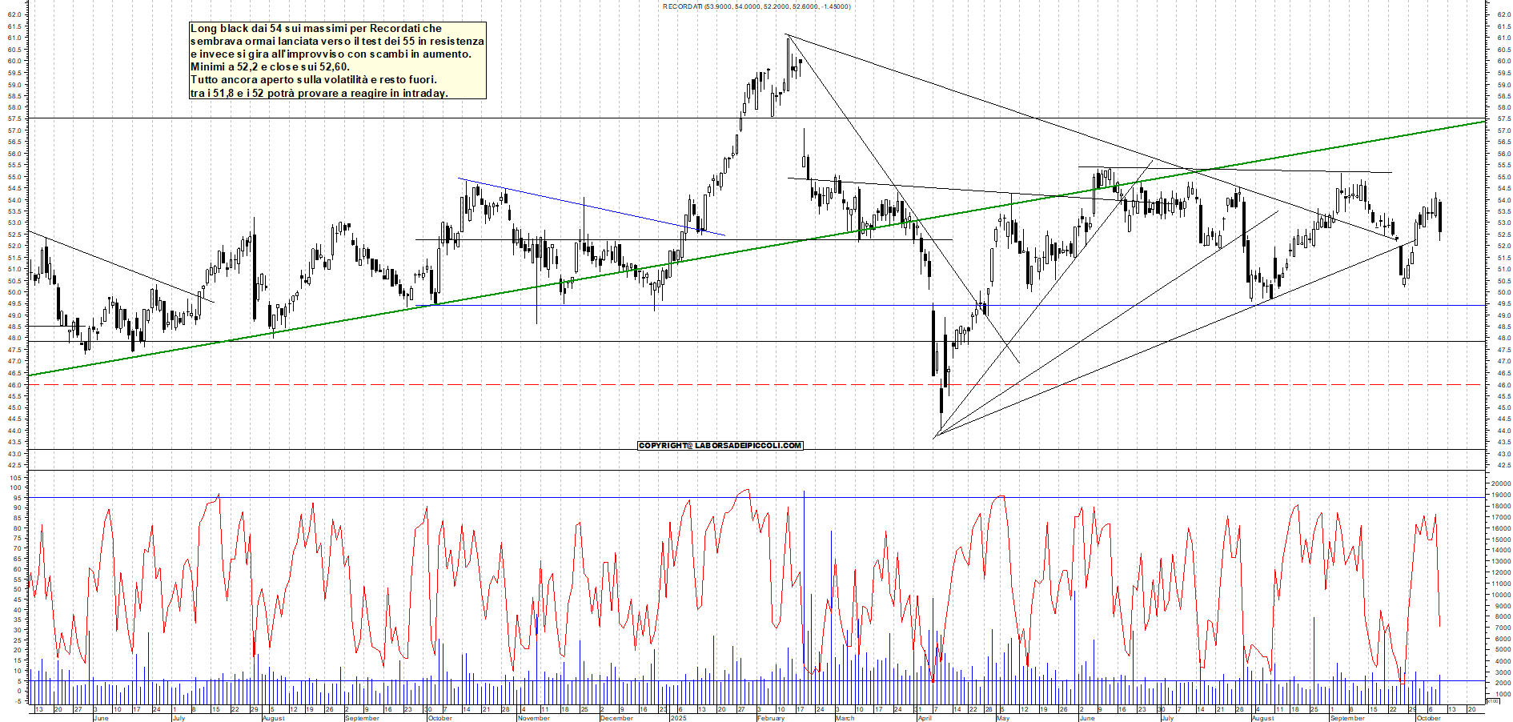Click the March label on the time axis
Screen dimensions: 1513x722
point(845,718)
